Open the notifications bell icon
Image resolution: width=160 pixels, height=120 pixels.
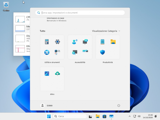[x=156, y=116]
